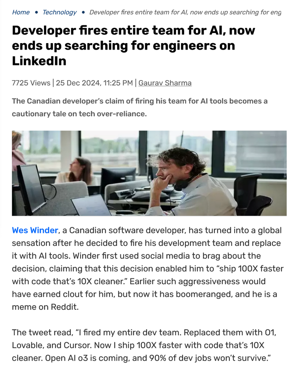
Task: Open author Gaurav Sharma's profile link
Action: coord(165,83)
